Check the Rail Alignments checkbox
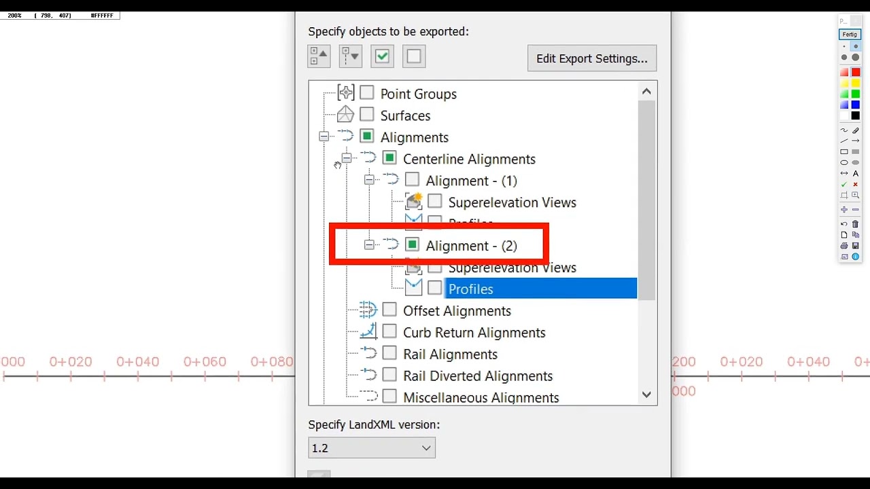 click(x=389, y=353)
